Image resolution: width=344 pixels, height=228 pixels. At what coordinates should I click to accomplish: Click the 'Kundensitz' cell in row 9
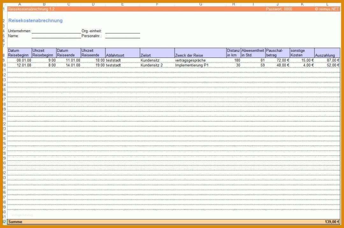point(157,60)
